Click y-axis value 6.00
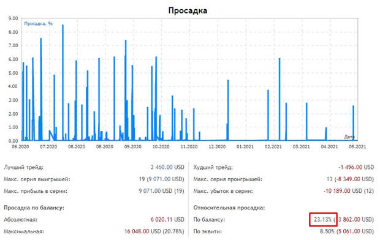The height and width of the screenshot is (240, 380). click(13, 59)
